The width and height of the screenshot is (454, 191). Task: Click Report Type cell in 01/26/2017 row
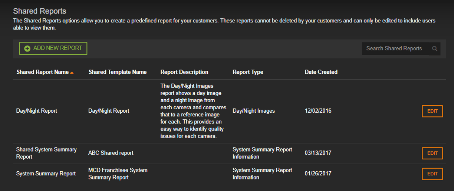tap(262, 174)
